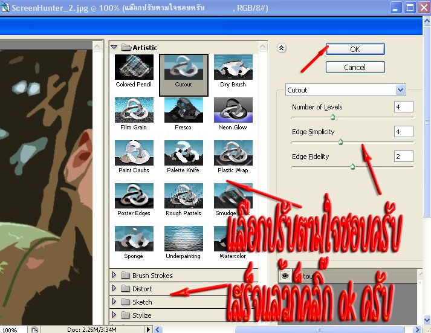Click the Edge Fidelity slider handle
This screenshot has width=431, height=333.
pos(352,167)
